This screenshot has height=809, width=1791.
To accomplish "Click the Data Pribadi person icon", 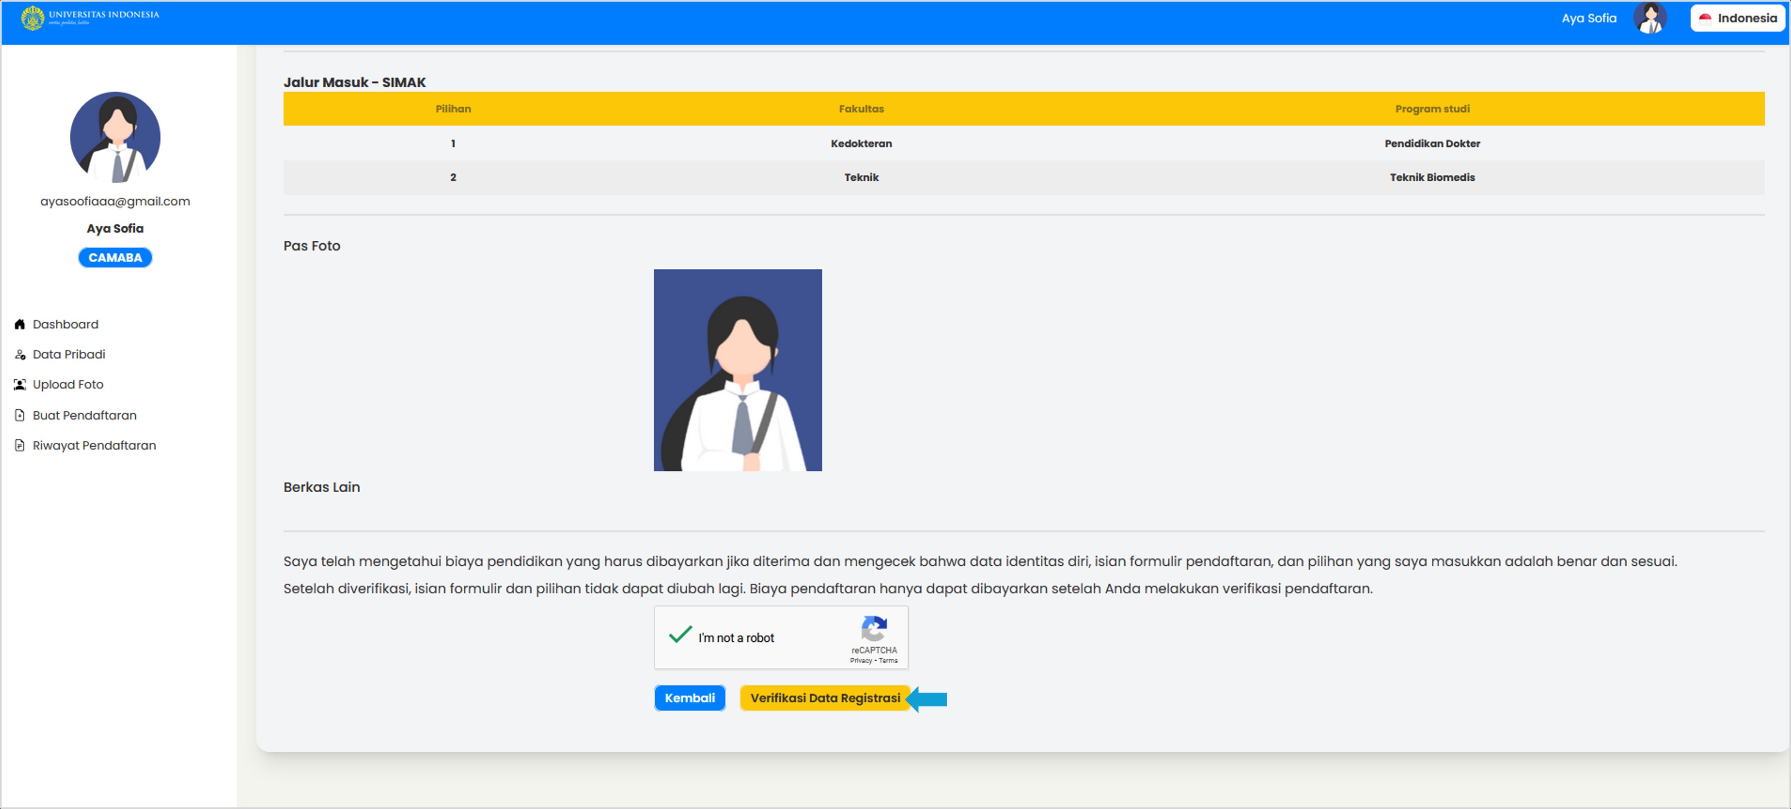I will pos(20,355).
